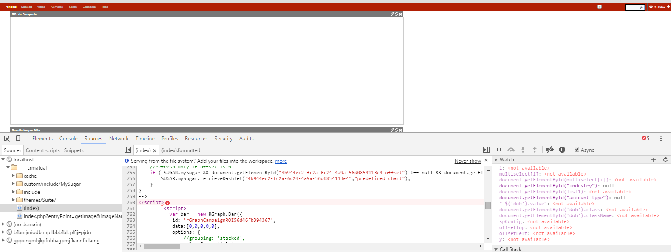This screenshot has height=252, width=671.
Task: Edit the Resultados por Mês dashlet with the pencil icon
Action: [x=392, y=130]
